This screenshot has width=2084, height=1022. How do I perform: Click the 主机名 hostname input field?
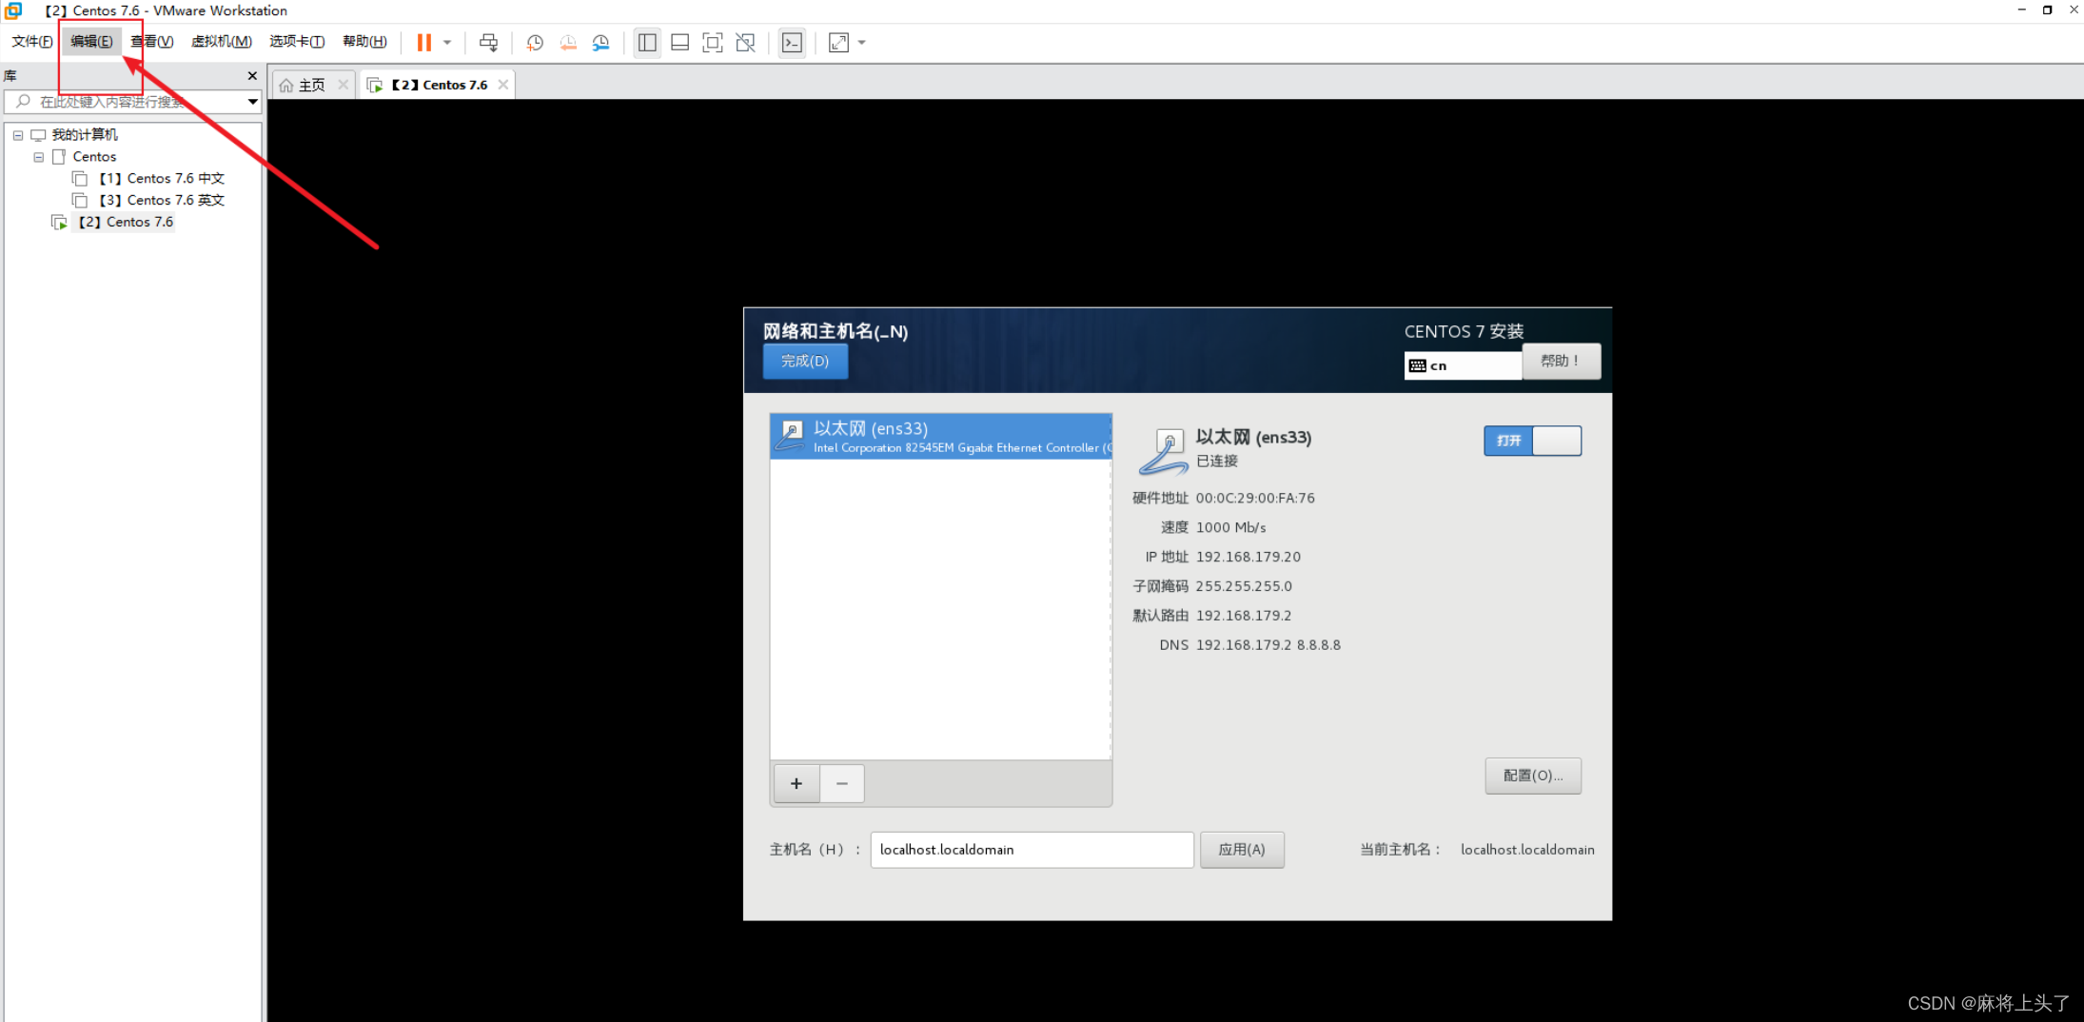[1032, 850]
